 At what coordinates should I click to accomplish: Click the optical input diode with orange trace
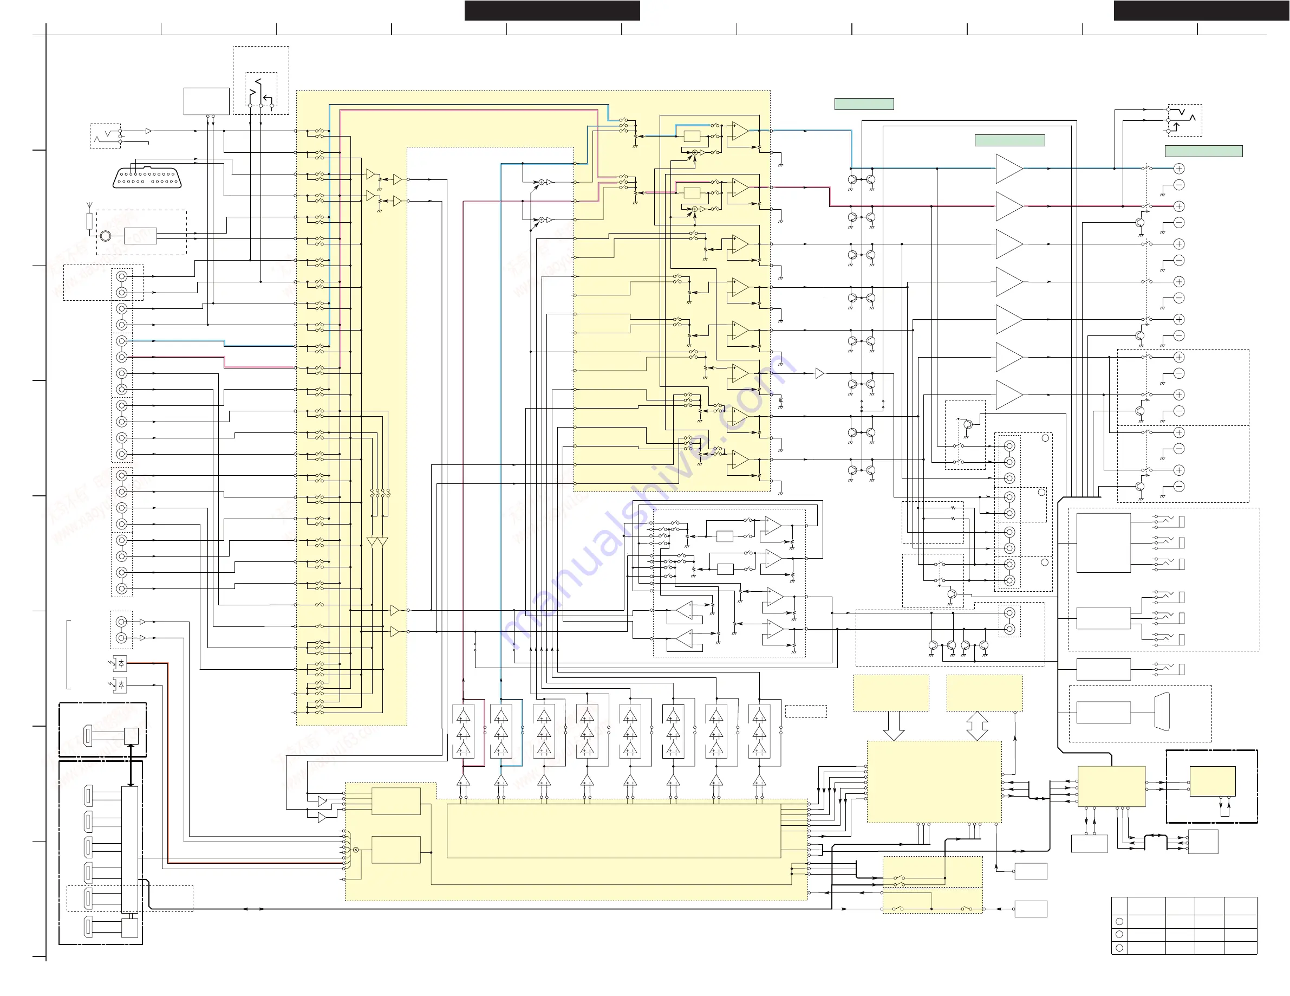(x=120, y=663)
